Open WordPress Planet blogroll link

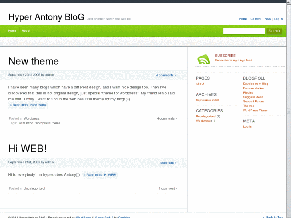255,110
